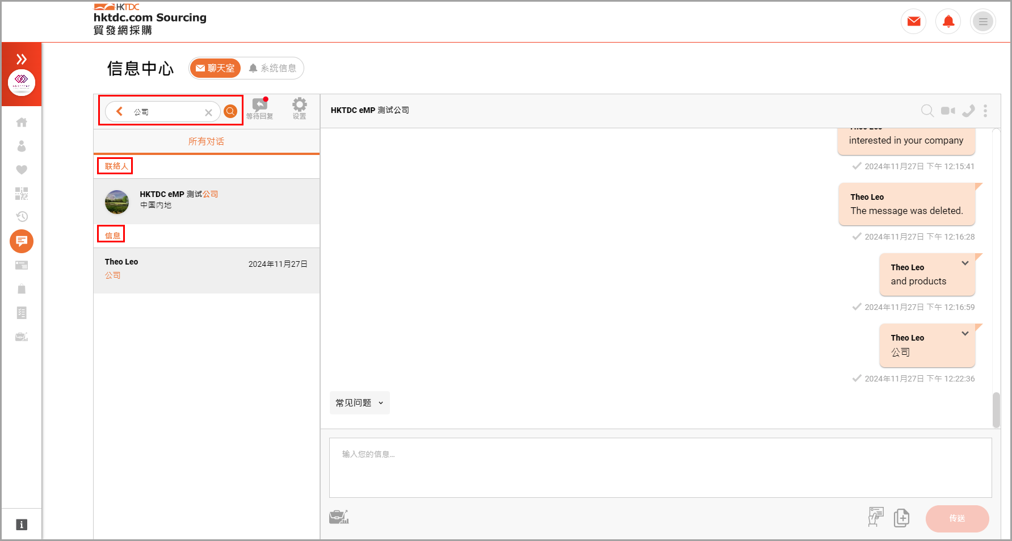Open the briefcase chart icon in sidebar
Image resolution: width=1012 pixels, height=541 pixels.
[x=22, y=337]
